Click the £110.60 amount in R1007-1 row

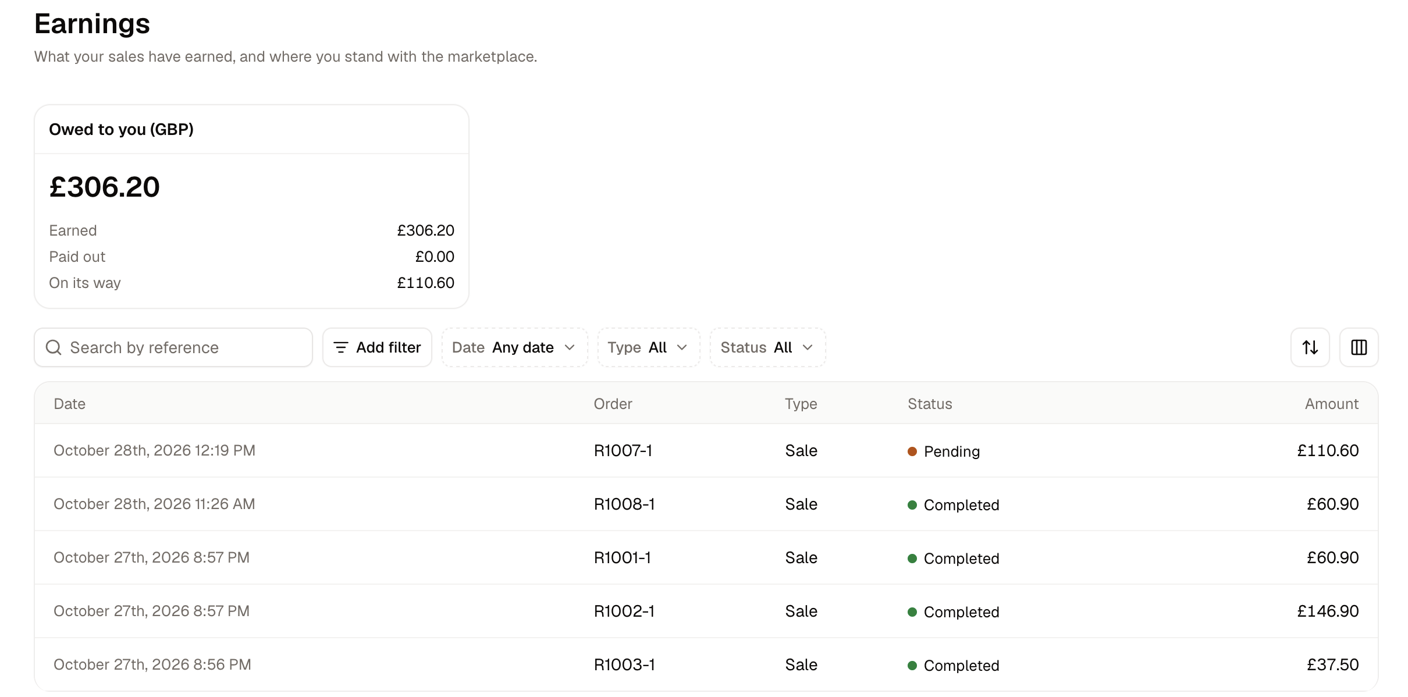[x=1328, y=450]
